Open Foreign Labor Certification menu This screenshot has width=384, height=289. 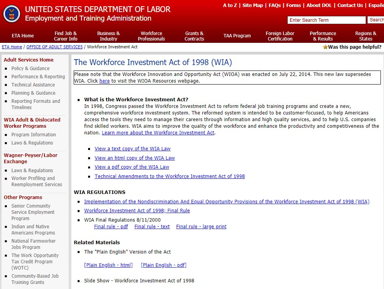280,36
